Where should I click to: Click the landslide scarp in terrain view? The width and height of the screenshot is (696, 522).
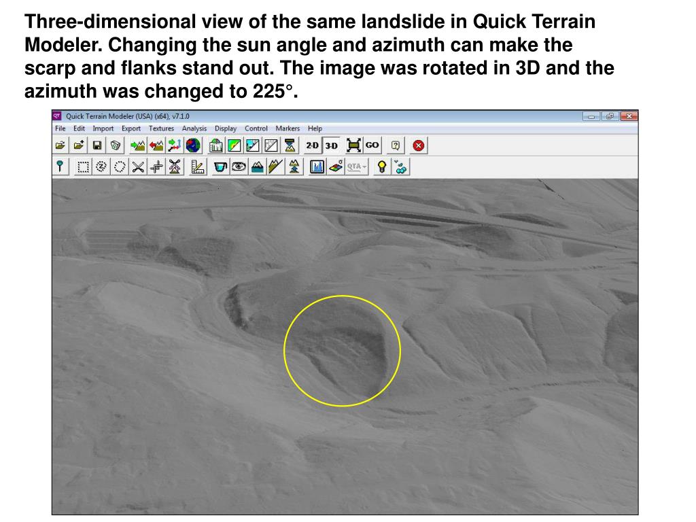(343, 351)
